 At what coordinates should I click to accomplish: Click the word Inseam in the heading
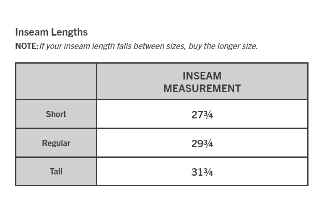(32, 32)
